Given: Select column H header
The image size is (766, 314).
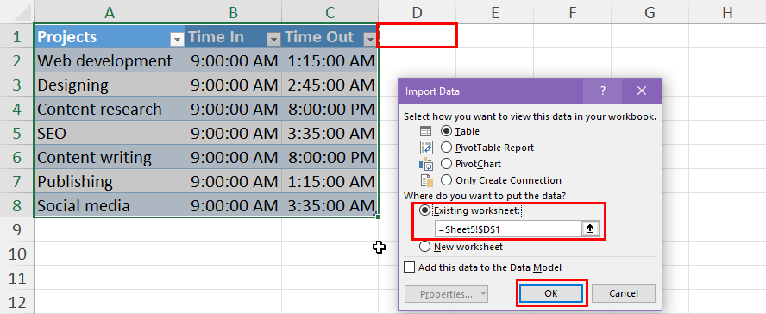Looking at the screenshot, I should pos(727,12).
